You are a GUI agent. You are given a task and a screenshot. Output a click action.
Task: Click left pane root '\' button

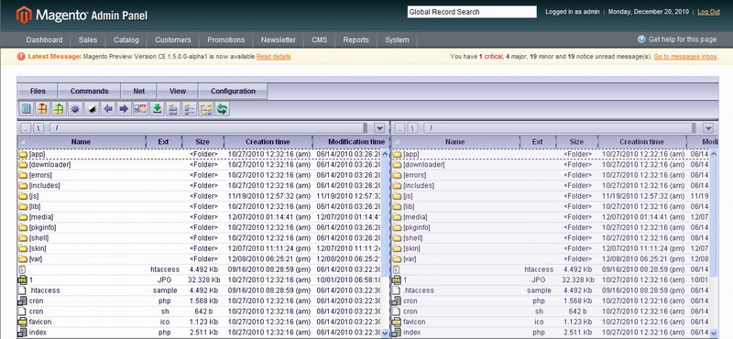[39, 128]
